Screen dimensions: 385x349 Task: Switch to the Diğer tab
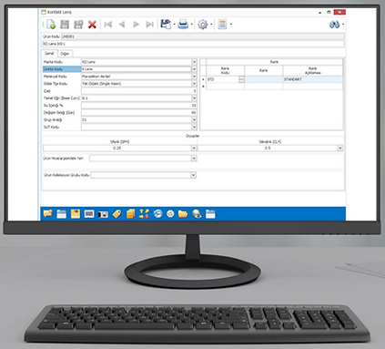[65, 54]
